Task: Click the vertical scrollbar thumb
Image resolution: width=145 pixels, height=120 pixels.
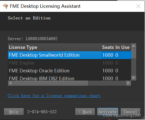Action: tap(134, 53)
